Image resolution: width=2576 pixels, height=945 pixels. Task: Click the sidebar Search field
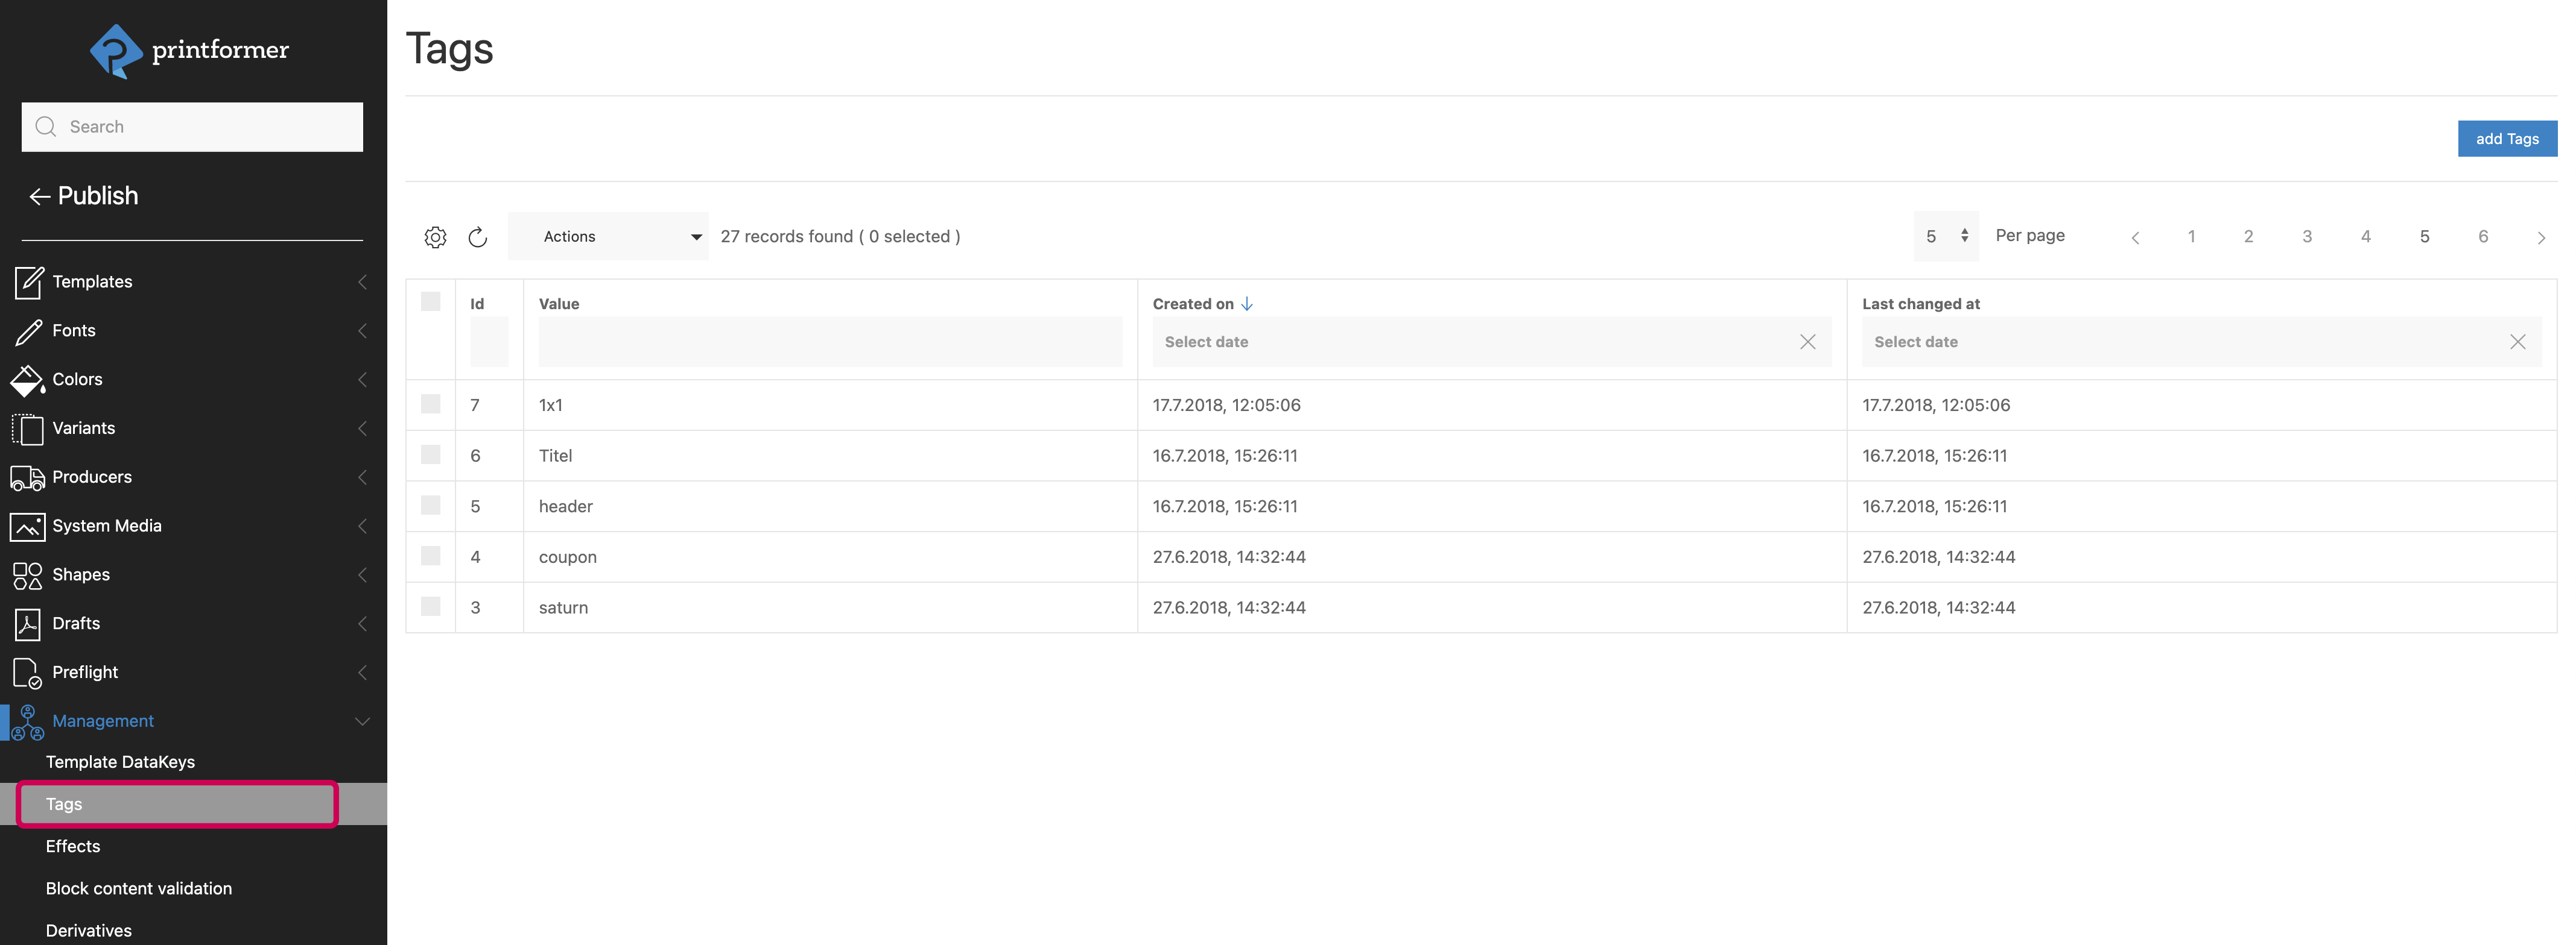[x=192, y=127]
